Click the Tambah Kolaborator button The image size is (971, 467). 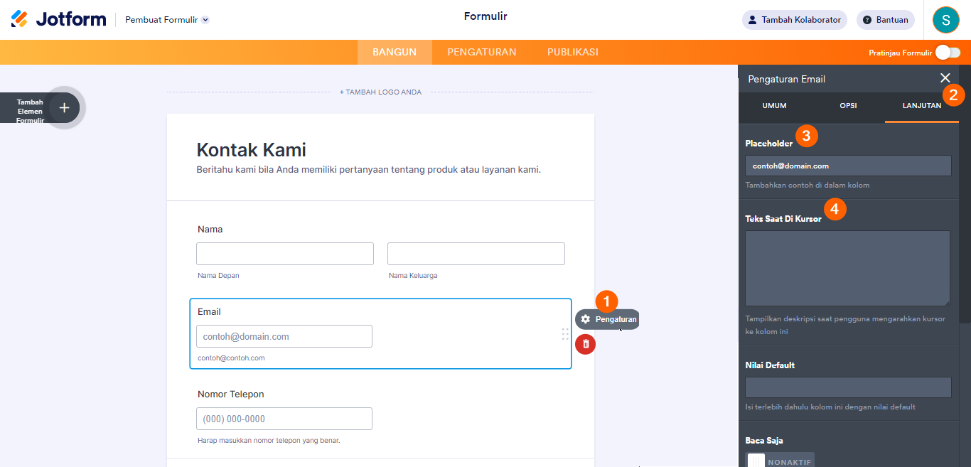[794, 20]
